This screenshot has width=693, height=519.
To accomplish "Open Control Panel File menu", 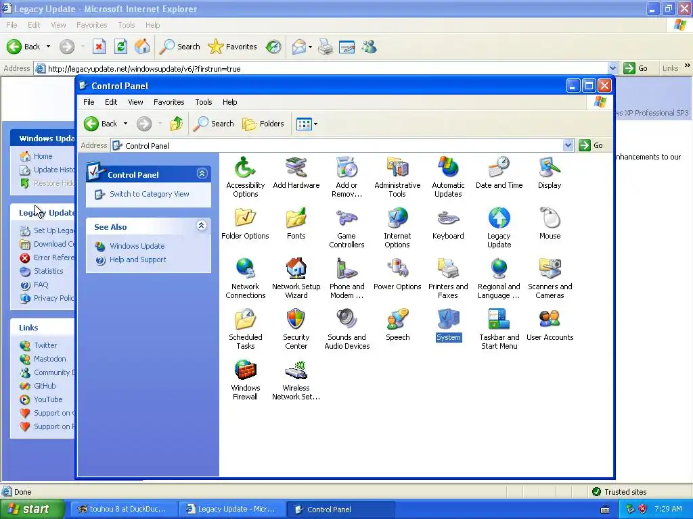I will pos(89,102).
